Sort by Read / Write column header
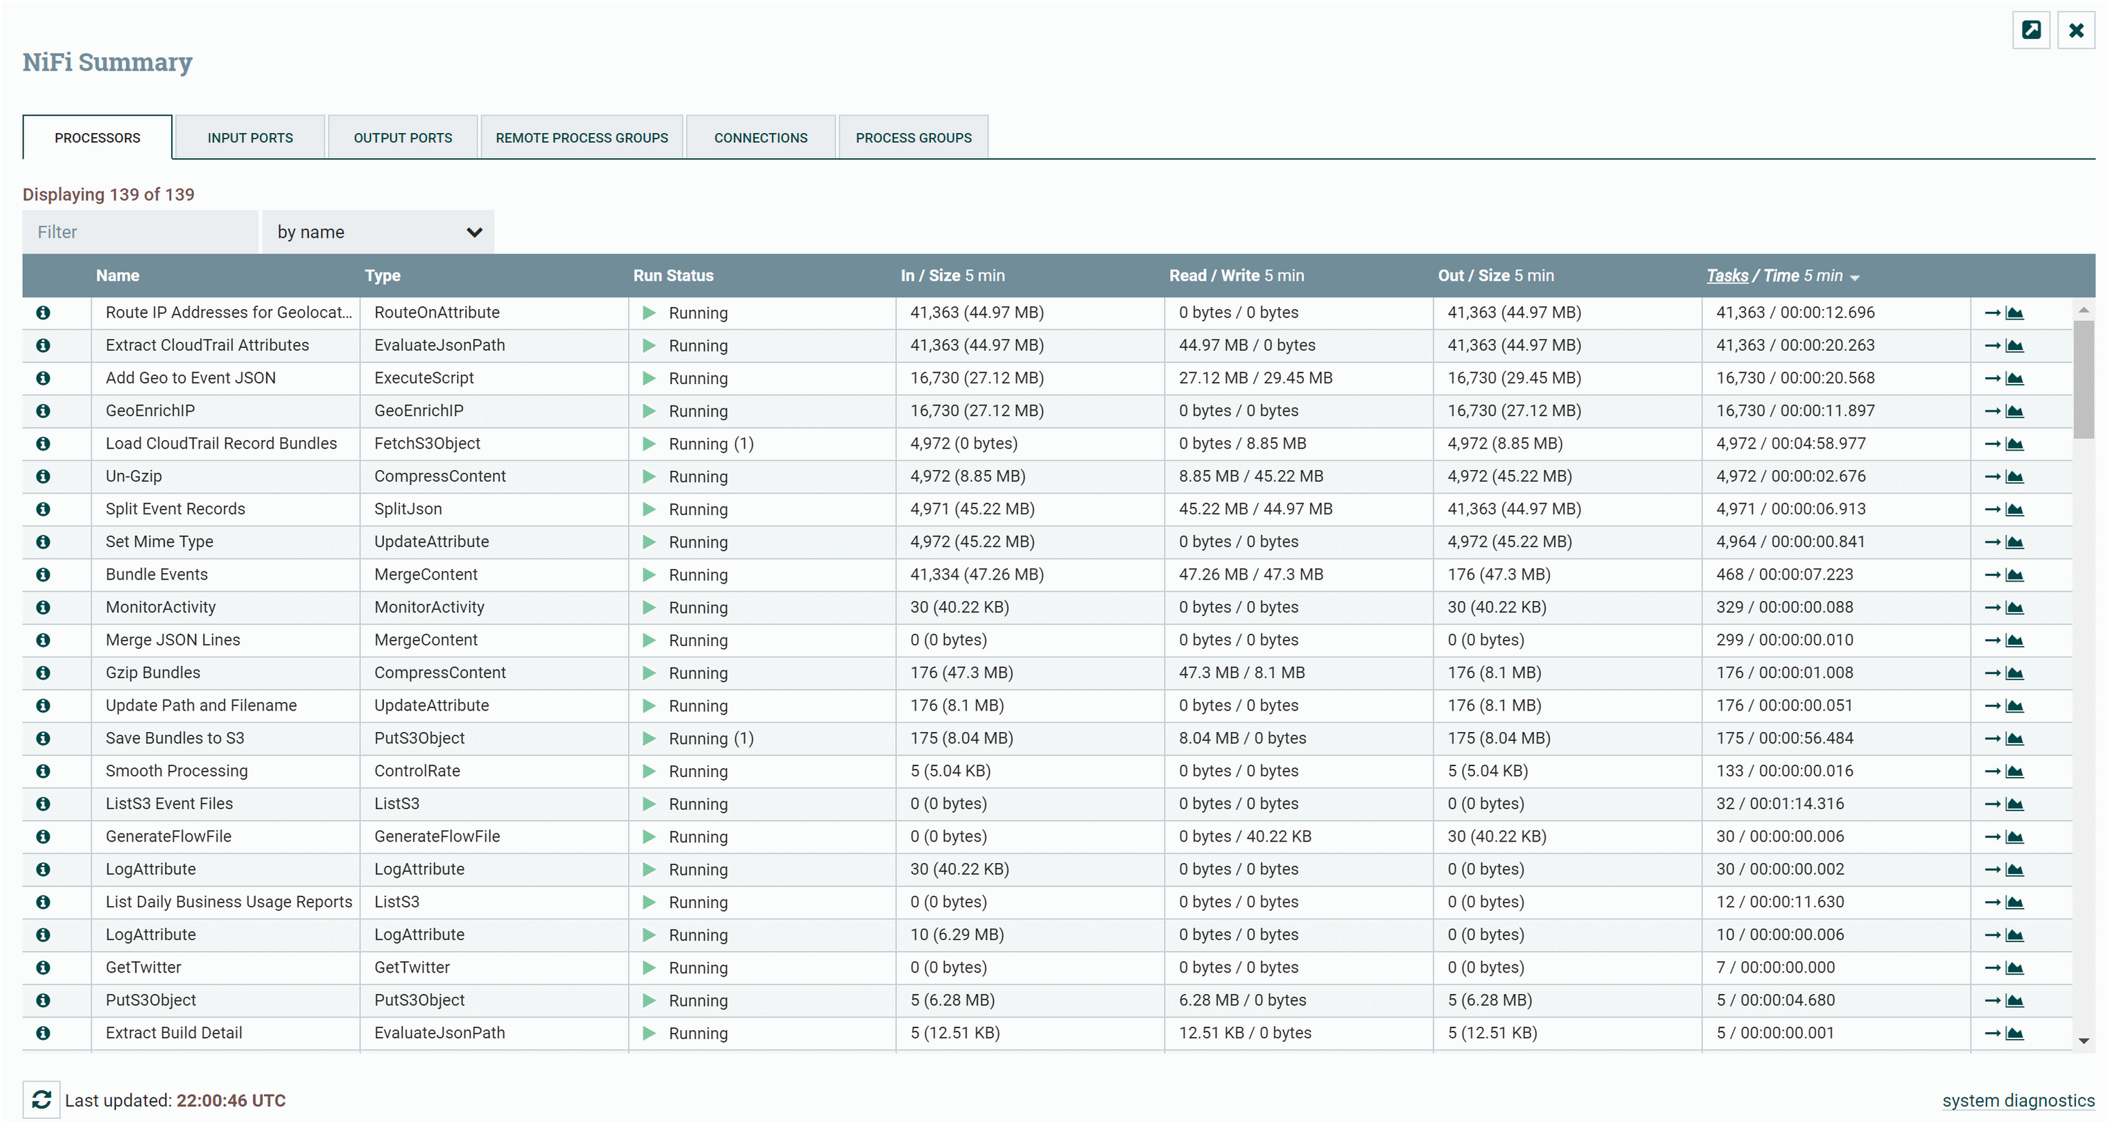This screenshot has height=1123, width=2110. pos(1237,276)
